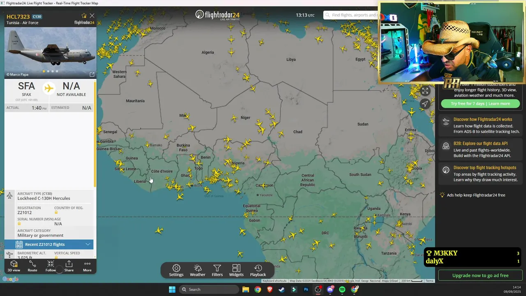Click registration Z21012 value
This screenshot has width=526, height=296.
pyautogui.click(x=25, y=213)
